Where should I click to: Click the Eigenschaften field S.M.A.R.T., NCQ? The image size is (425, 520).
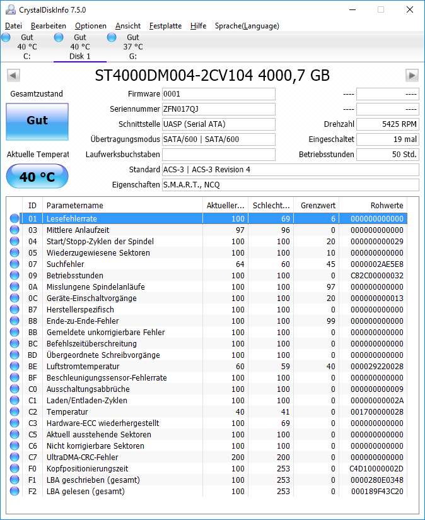291,185
